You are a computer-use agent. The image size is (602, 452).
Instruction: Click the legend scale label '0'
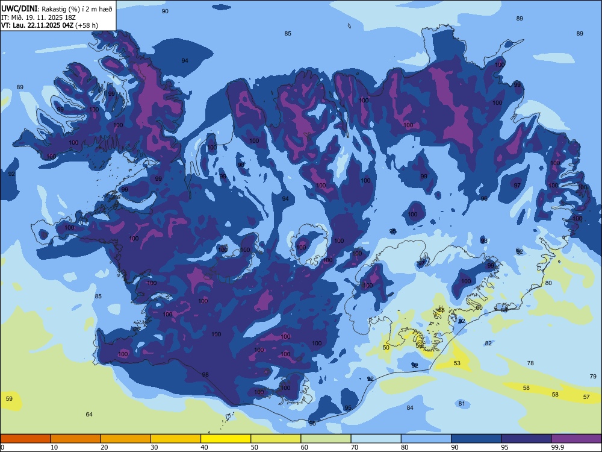[3, 447]
